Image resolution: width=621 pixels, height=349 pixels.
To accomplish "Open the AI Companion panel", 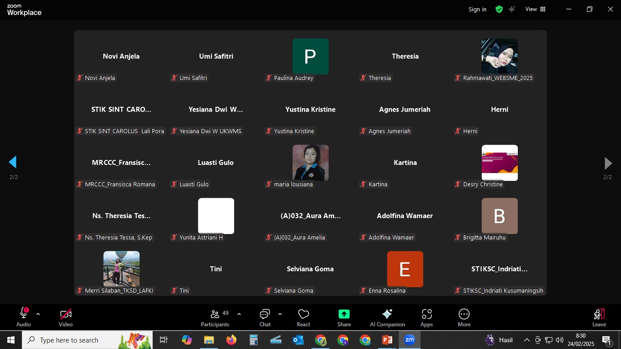I will tap(387, 318).
